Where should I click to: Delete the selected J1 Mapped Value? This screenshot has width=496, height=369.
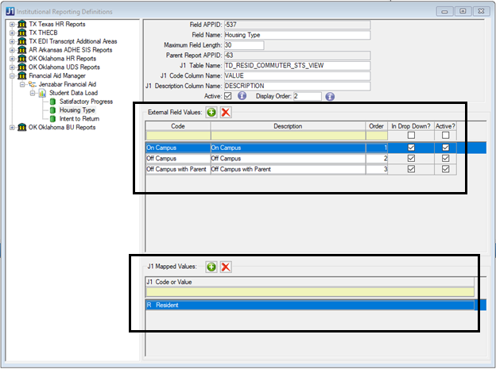(226, 267)
